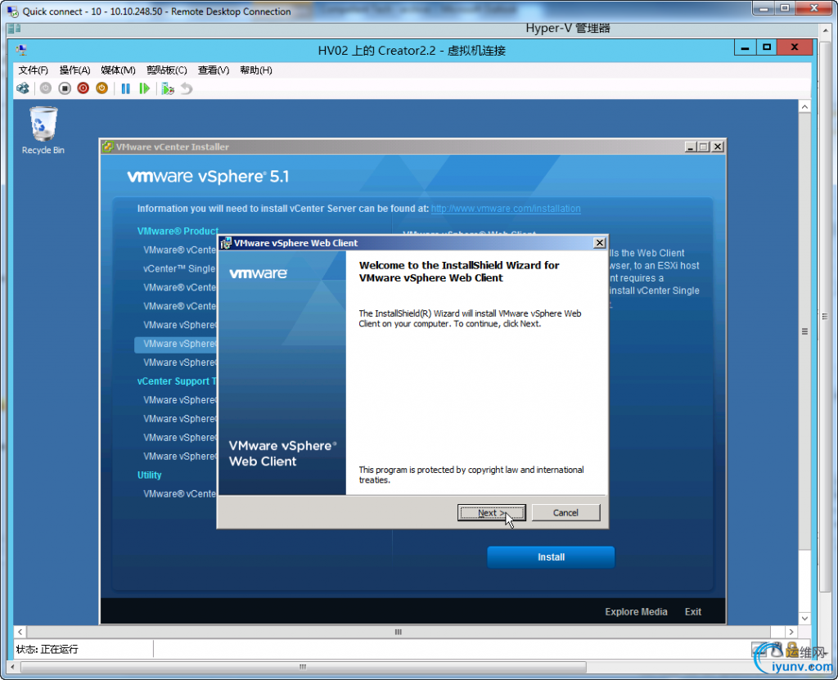
Task: Click the blue Install button
Action: click(551, 557)
